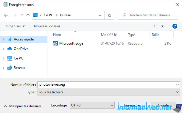The width and height of the screenshot is (182, 113).
Task: Select Réseau in the navigation pane
Action: point(19,68)
